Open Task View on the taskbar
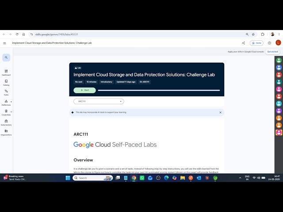Viewport: 283px width, 212px height. [118, 178]
